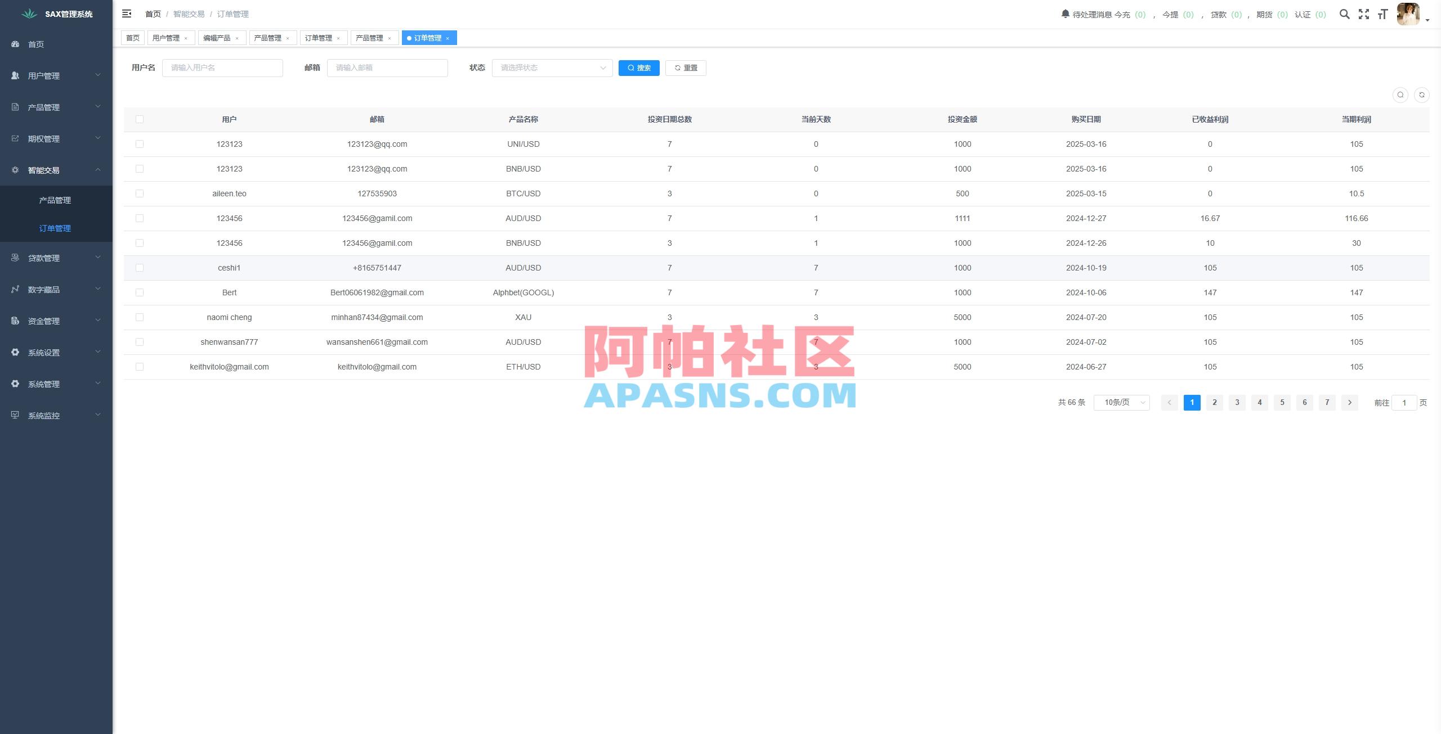Open column search with the table magnifier icon
The image size is (1441, 734).
point(1400,94)
